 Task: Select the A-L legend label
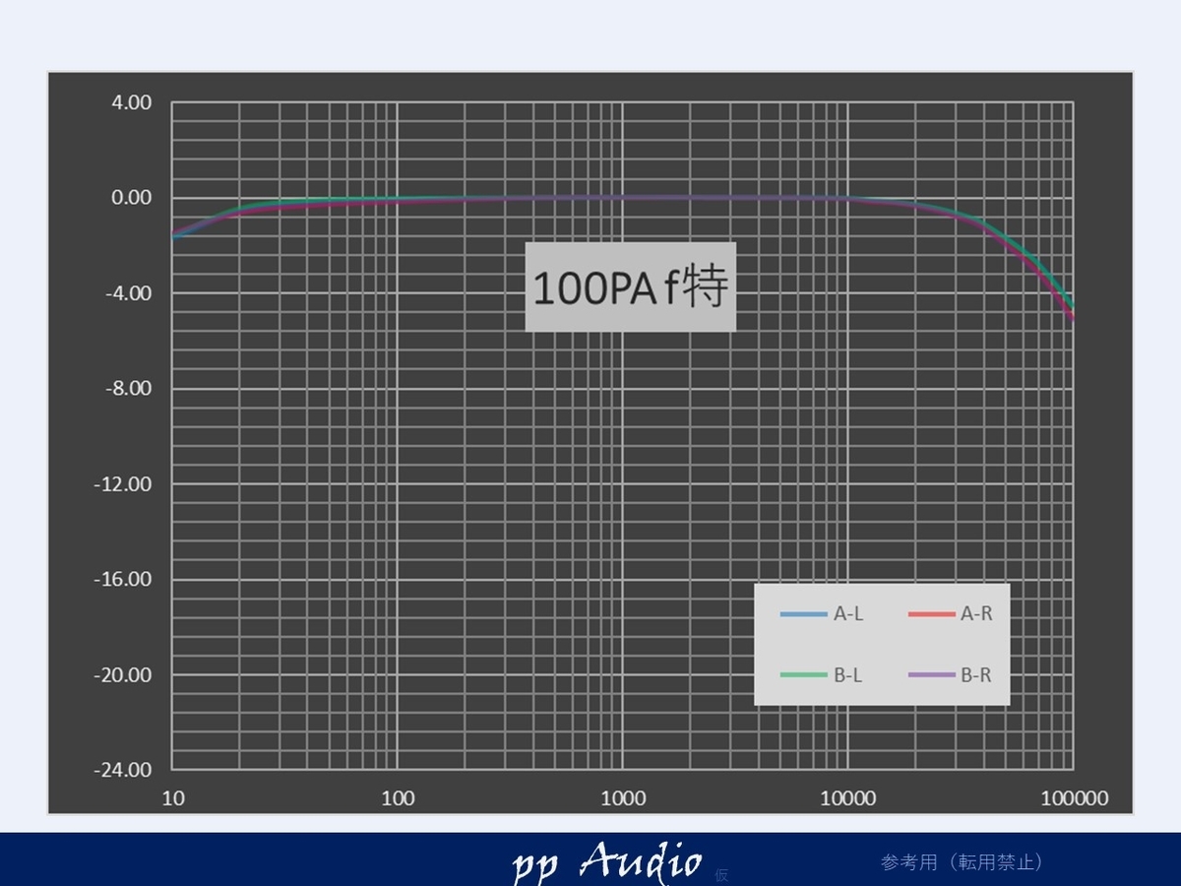pos(848,614)
